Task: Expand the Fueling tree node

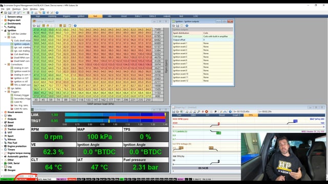Action: coord(2,27)
